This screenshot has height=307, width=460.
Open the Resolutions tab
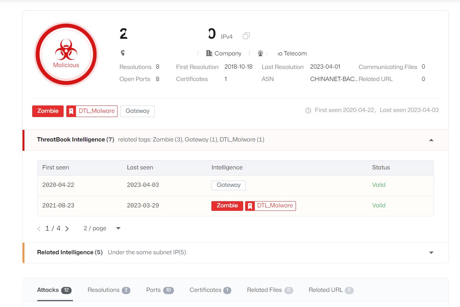[x=109, y=290]
